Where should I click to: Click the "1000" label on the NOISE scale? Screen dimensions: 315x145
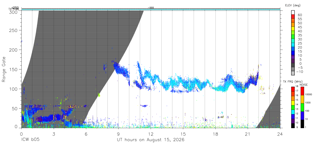pyautogui.click(x=308, y=103)
